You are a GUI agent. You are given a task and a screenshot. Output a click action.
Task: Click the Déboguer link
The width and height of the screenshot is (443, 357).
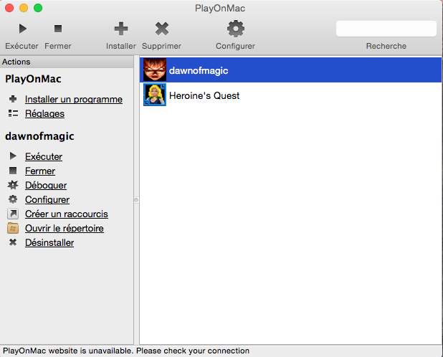pos(46,185)
